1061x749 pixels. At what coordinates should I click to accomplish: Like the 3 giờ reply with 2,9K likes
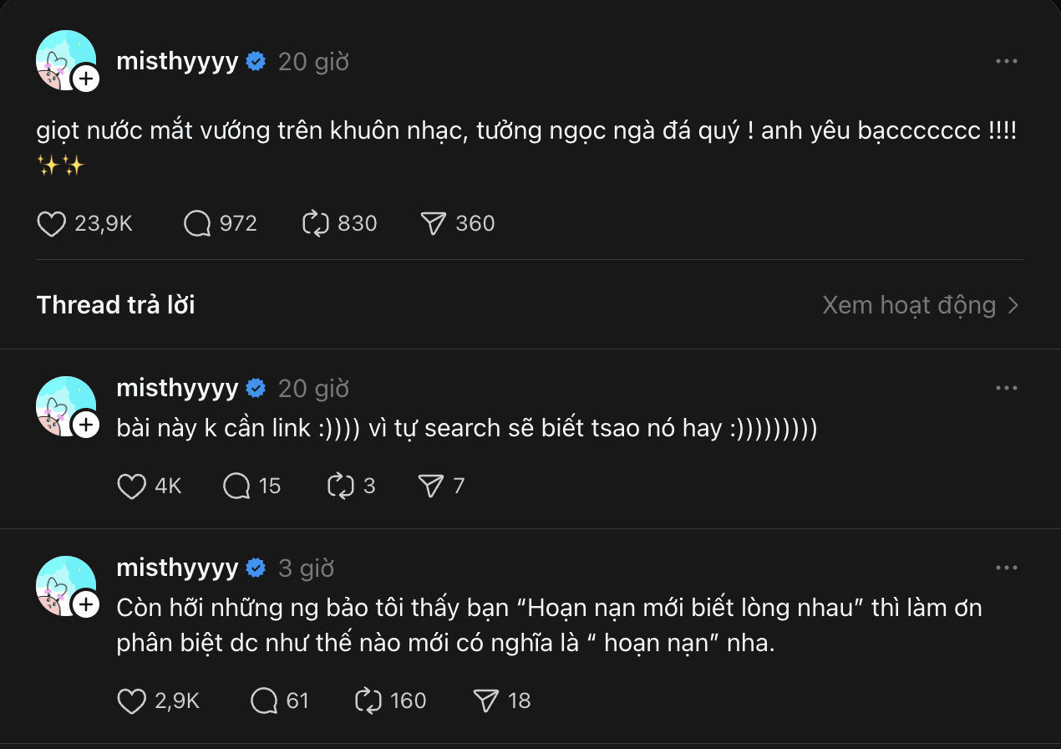(132, 701)
